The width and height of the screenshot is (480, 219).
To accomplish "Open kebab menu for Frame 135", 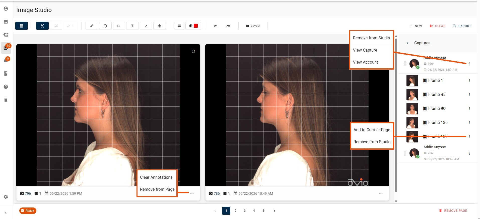I will (469, 123).
